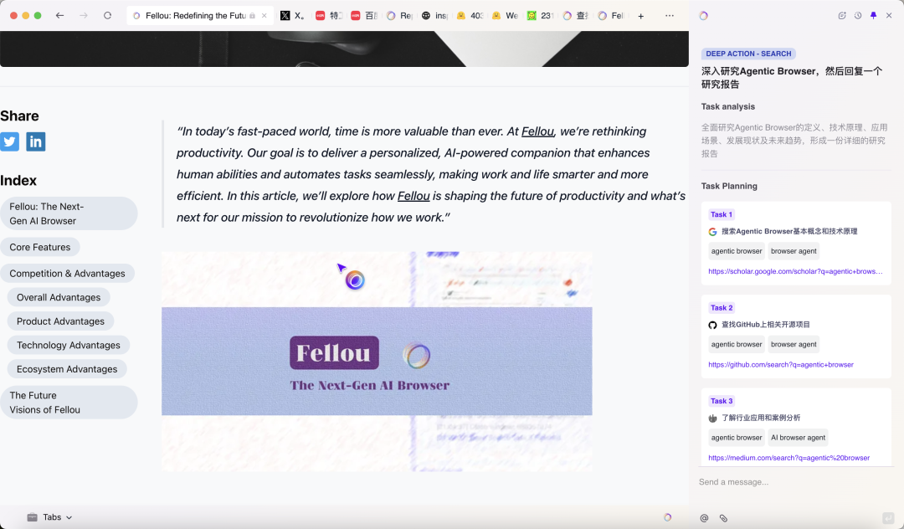The width and height of the screenshot is (904, 529).
Task: Click the 'browser agent' tag in Task 1
Action: pos(794,251)
